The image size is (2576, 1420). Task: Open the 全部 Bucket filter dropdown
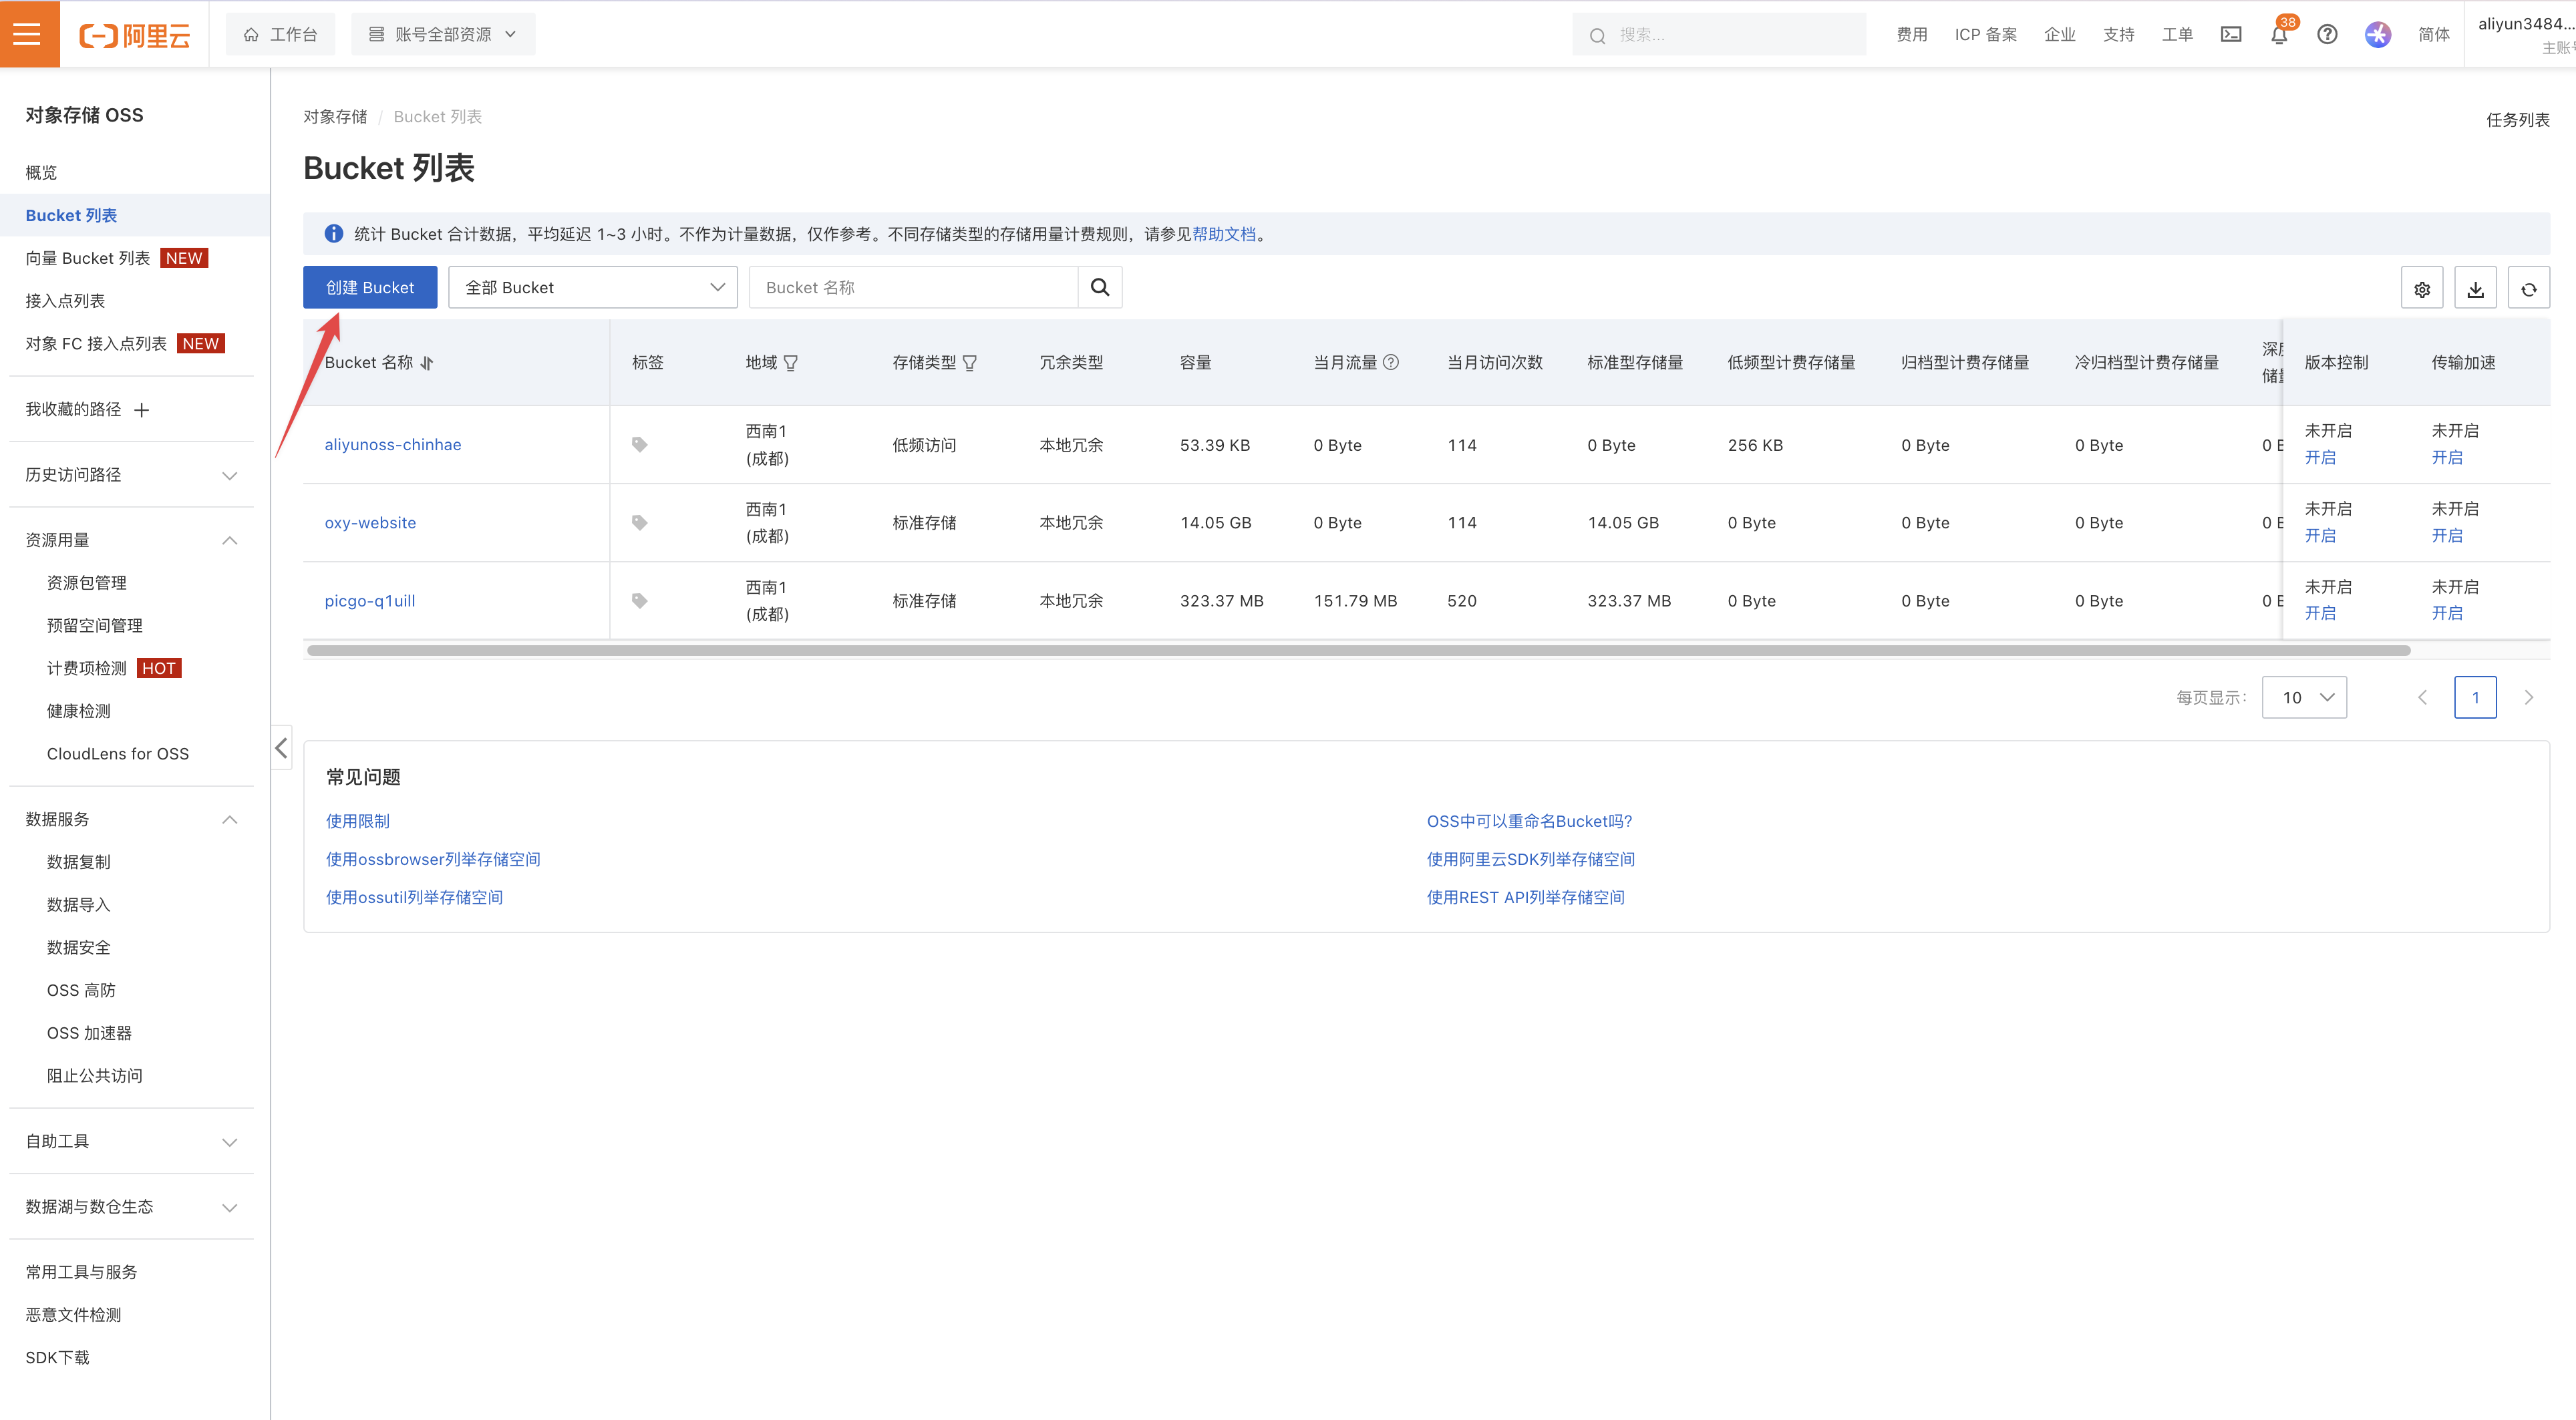(x=593, y=287)
